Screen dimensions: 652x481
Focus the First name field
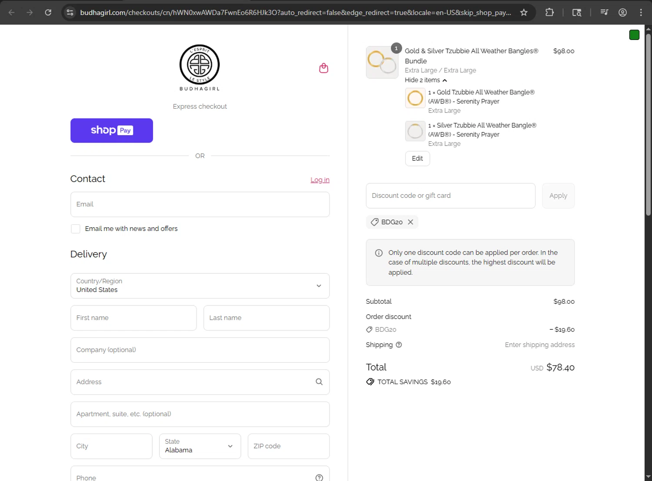click(x=133, y=318)
